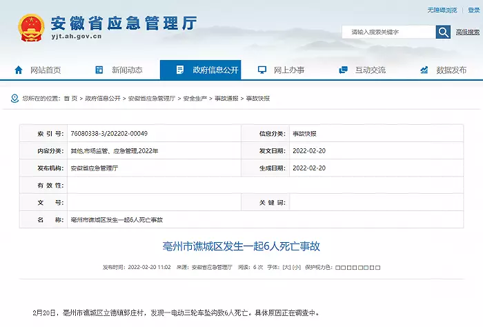Open the 新闻动态 navigation tab
483x327 pixels.
126,70
